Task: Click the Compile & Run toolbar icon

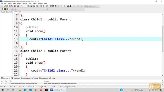Action: [x=56, y=6]
